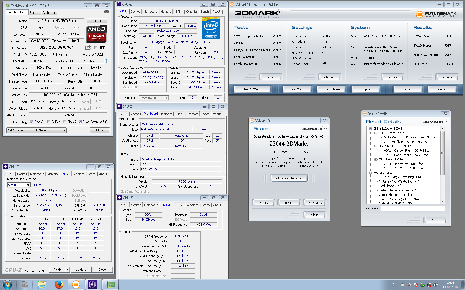Image resolution: width=465 pixels, height=290 pixels.
Task: Click the scroll-up arrow in Result Details tree
Action: (443, 129)
